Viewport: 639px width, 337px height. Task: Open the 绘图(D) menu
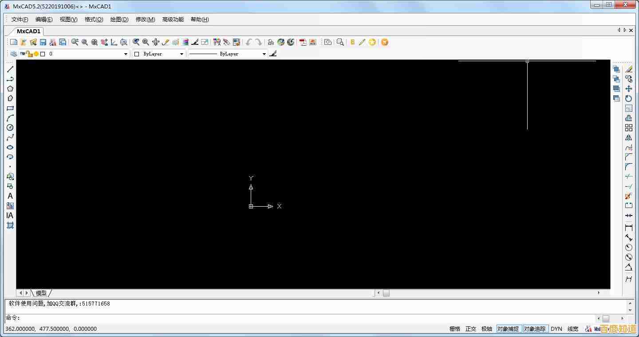pyautogui.click(x=119, y=20)
